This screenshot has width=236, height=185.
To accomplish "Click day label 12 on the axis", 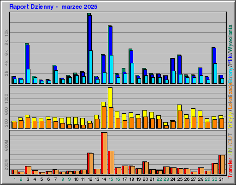I will [x=90, y=179].
